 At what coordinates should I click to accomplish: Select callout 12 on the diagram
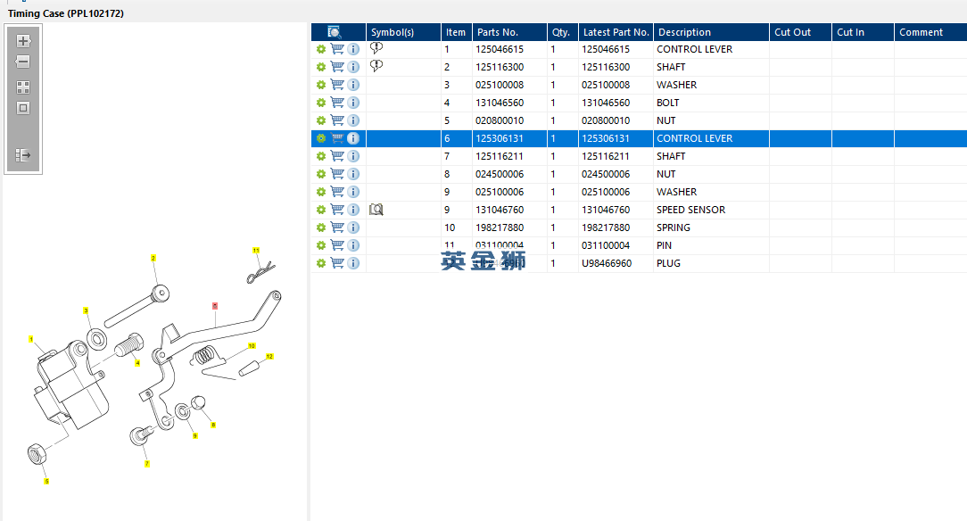coord(269,356)
